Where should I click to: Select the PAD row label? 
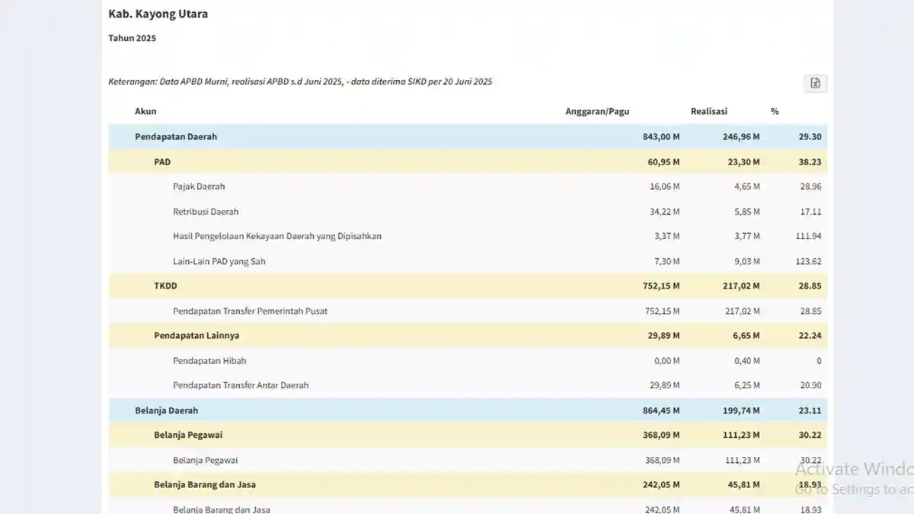point(162,162)
